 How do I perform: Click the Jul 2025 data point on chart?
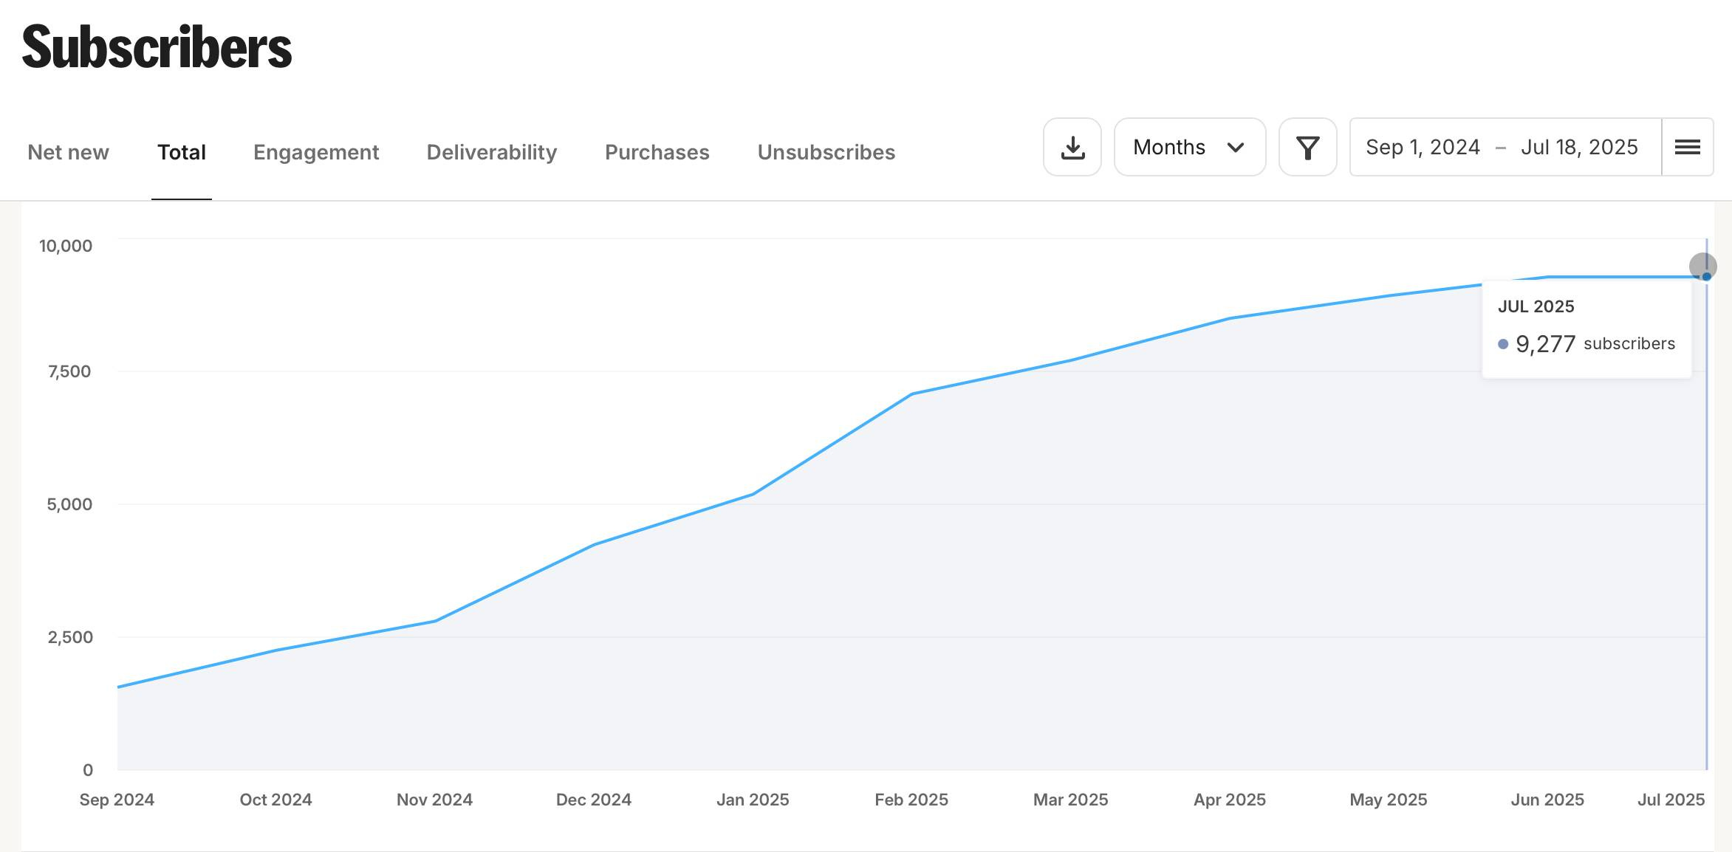point(1706,277)
